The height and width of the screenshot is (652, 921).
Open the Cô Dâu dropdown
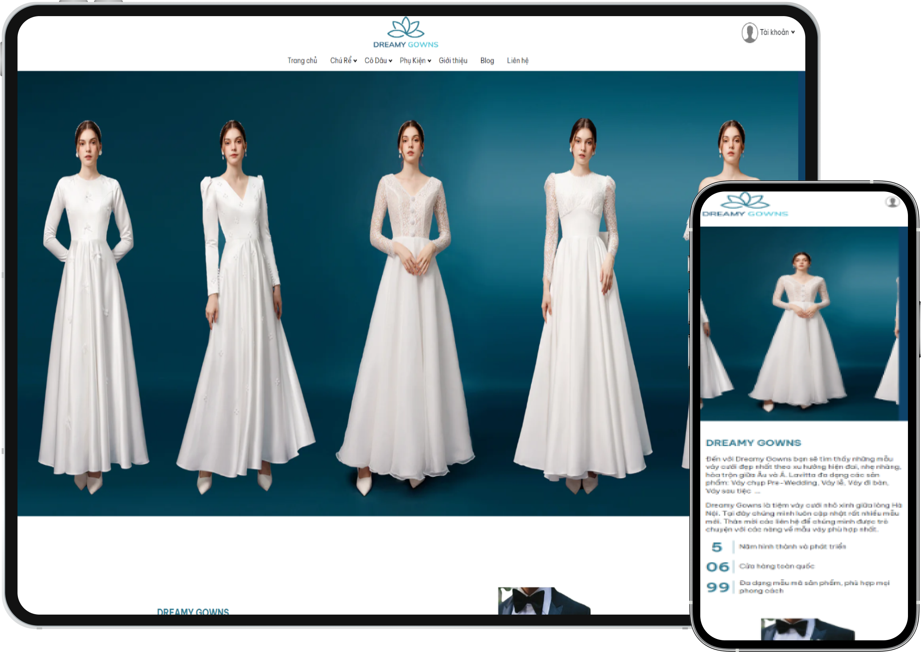376,61
